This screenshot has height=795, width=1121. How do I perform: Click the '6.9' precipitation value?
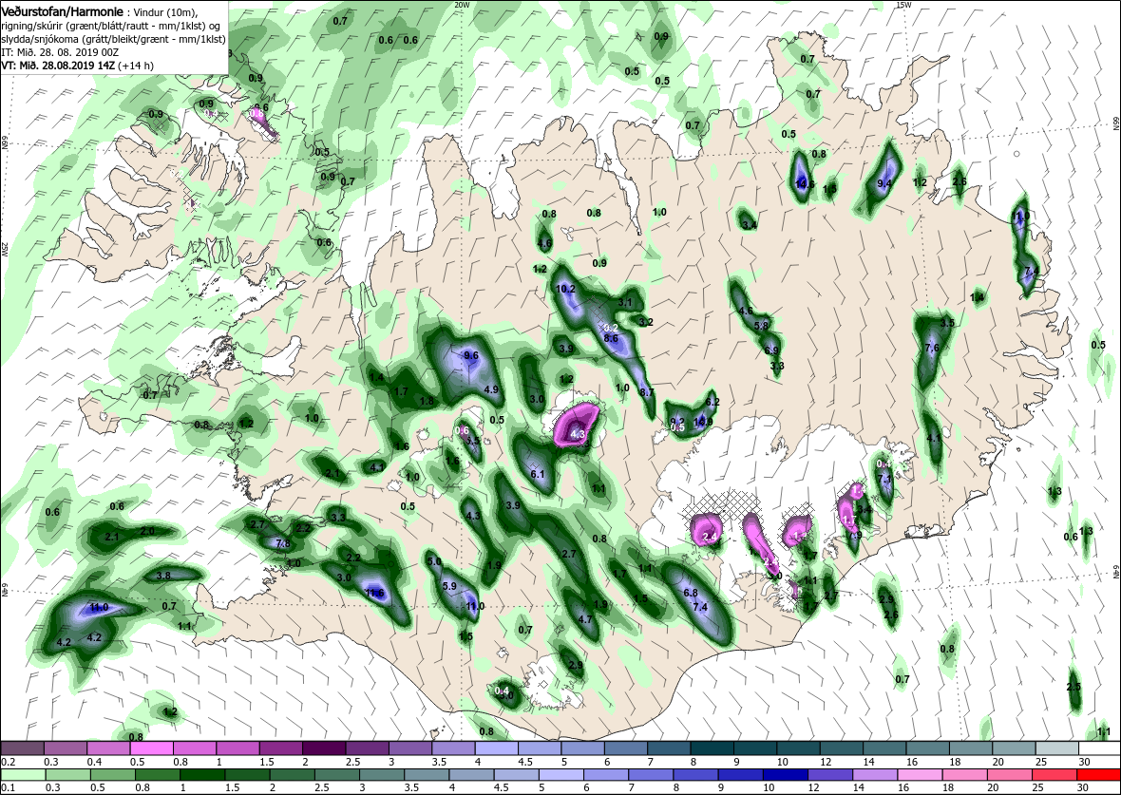(x=771, y=350)
